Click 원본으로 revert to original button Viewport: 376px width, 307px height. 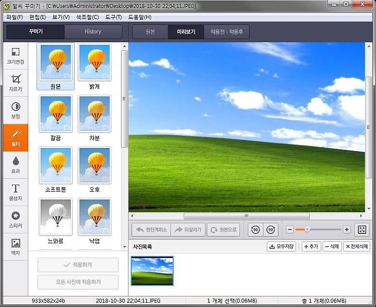coord(224,230)
